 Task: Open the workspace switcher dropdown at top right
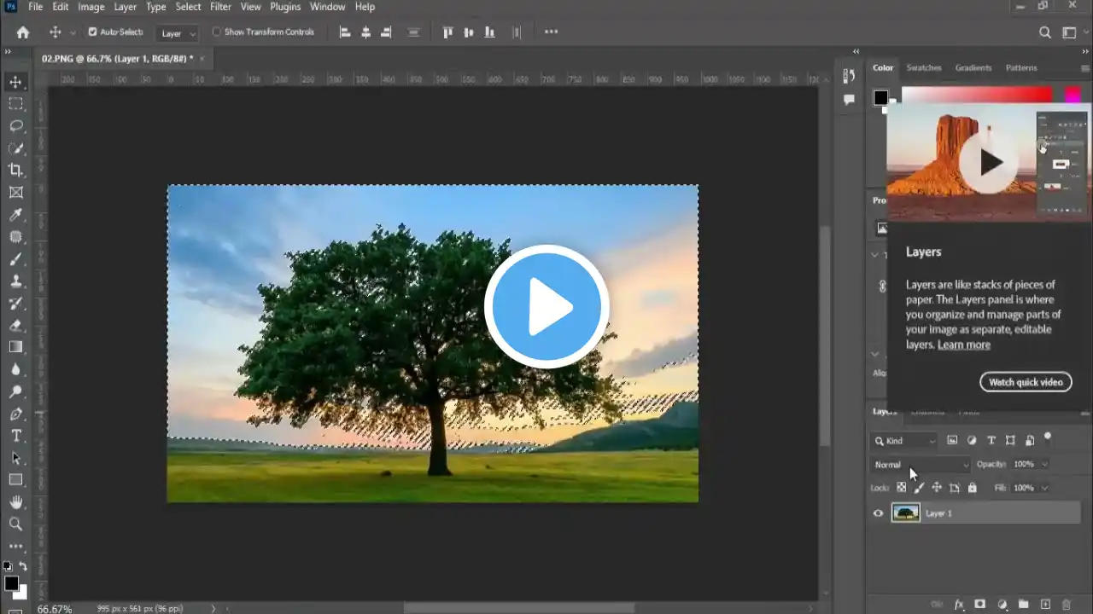click(1073, 32)
